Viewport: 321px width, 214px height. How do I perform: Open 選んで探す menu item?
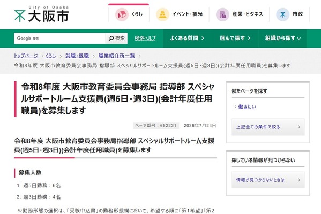click(235, 38)
